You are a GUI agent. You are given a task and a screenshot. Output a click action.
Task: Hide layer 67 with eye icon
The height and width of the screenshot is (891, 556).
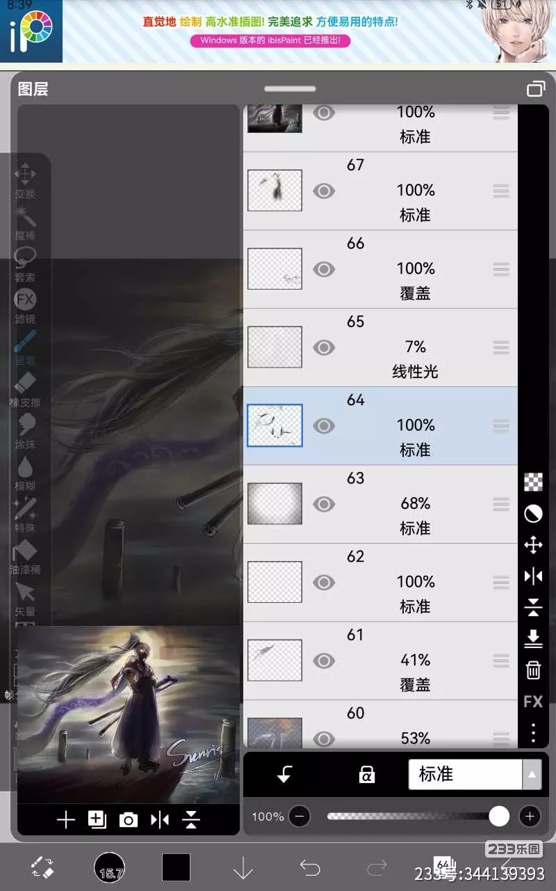tap(324, 191)
